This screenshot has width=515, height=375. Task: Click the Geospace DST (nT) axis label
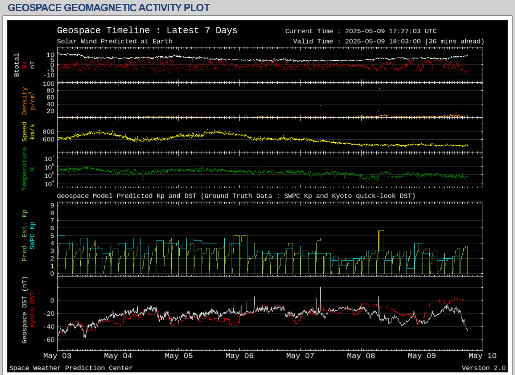pos(25,310)
